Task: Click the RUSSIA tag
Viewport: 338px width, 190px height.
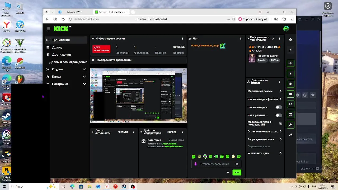Action: [274, 60]
